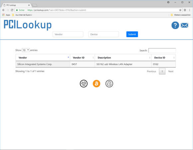
Task: Click the SiS162 usb Wireless LAN Adapter cell
Action: pyautogui.click(x=123, y=64)
